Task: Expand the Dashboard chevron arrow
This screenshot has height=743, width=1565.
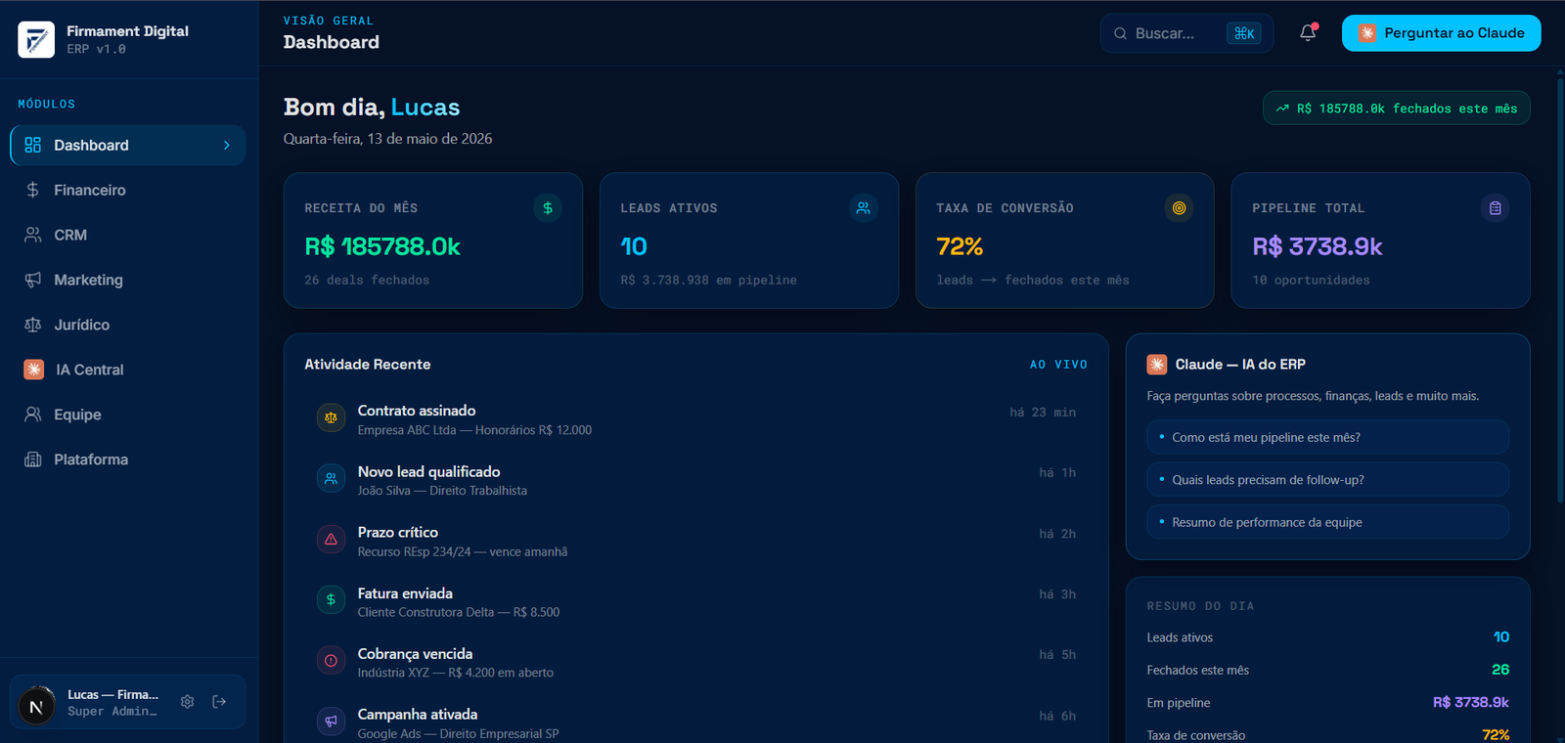Action: tap(227, 146)
